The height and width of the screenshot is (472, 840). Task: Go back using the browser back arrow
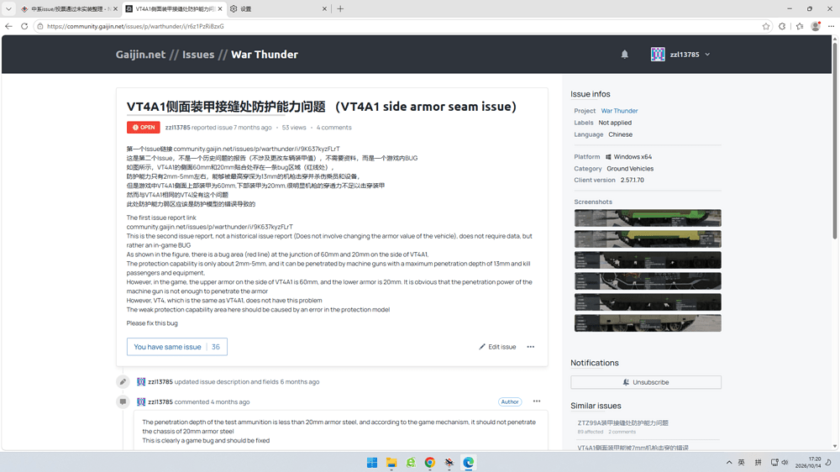click(8, 26)
